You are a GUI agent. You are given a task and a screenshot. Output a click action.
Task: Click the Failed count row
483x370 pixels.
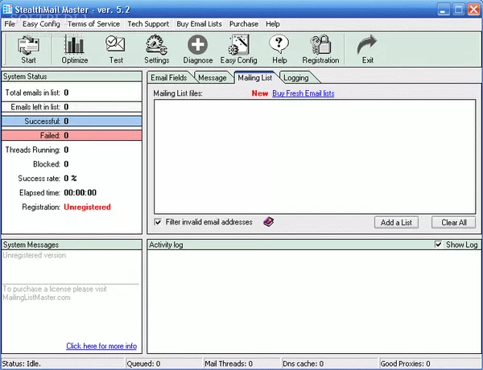click(72, 135)
